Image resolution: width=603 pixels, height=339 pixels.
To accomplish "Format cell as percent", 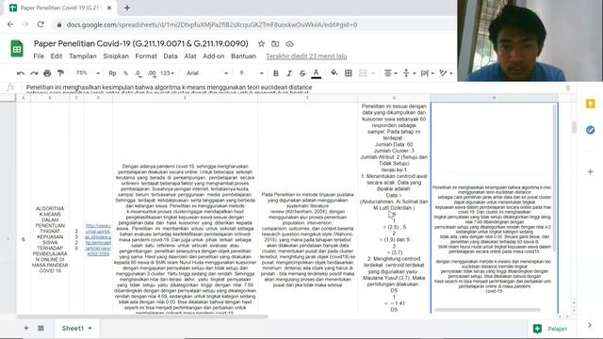I will coord(125,73).
